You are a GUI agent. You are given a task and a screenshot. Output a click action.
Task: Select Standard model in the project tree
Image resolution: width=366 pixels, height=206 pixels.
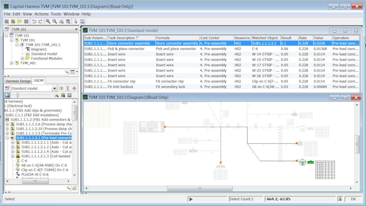pyautogui.click(x=44, y=54)
